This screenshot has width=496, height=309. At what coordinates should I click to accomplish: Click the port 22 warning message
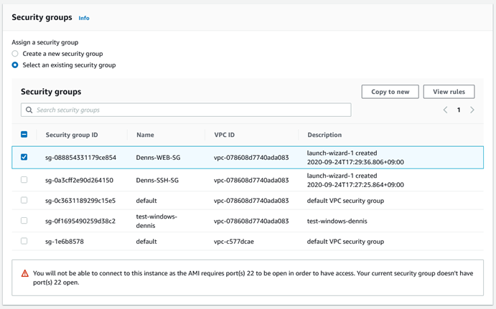pyautogui.click(x=253, y=277)
